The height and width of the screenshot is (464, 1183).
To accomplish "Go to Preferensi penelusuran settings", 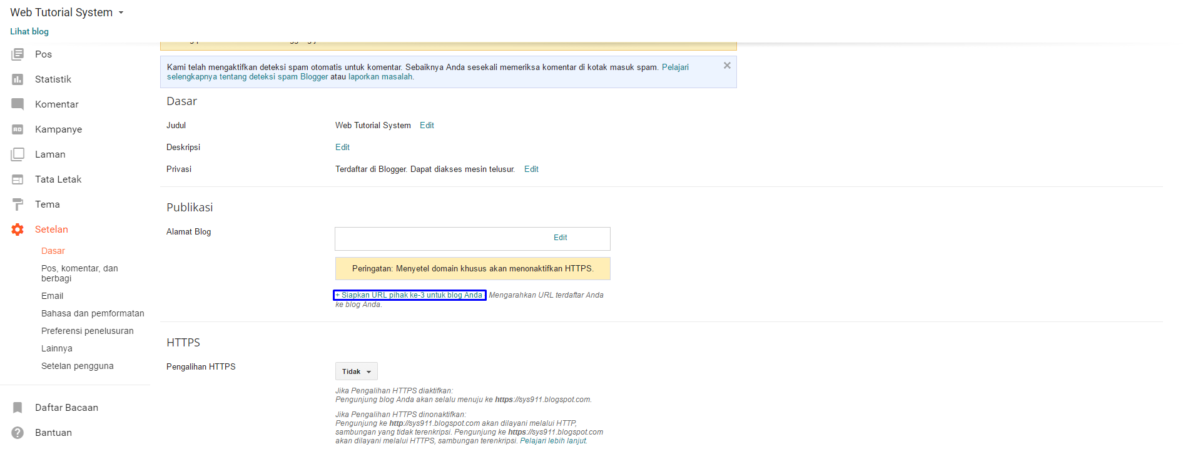I will [x=87, y=331].
